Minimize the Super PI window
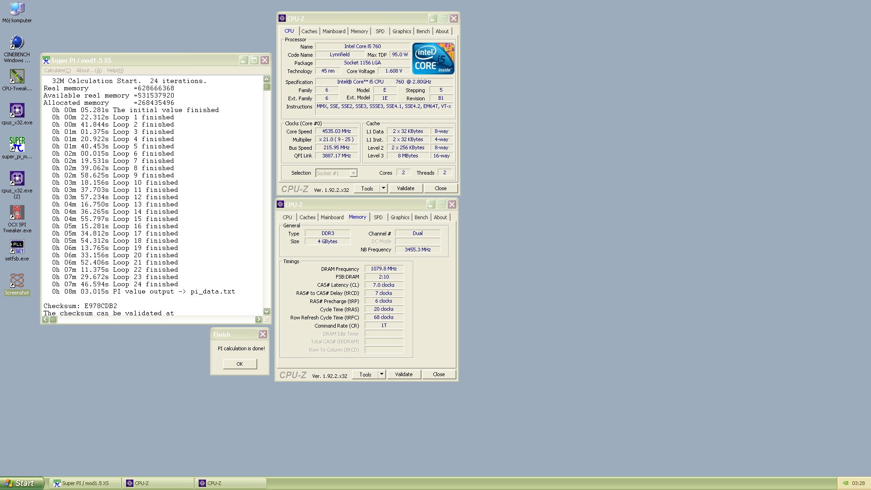871x490 pixels. tap(244, 60)
